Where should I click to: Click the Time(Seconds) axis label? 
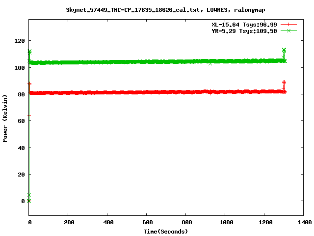(x=166, y=232)
